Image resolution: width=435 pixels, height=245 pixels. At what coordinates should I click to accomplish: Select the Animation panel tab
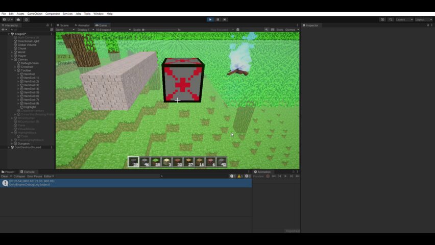262,171
